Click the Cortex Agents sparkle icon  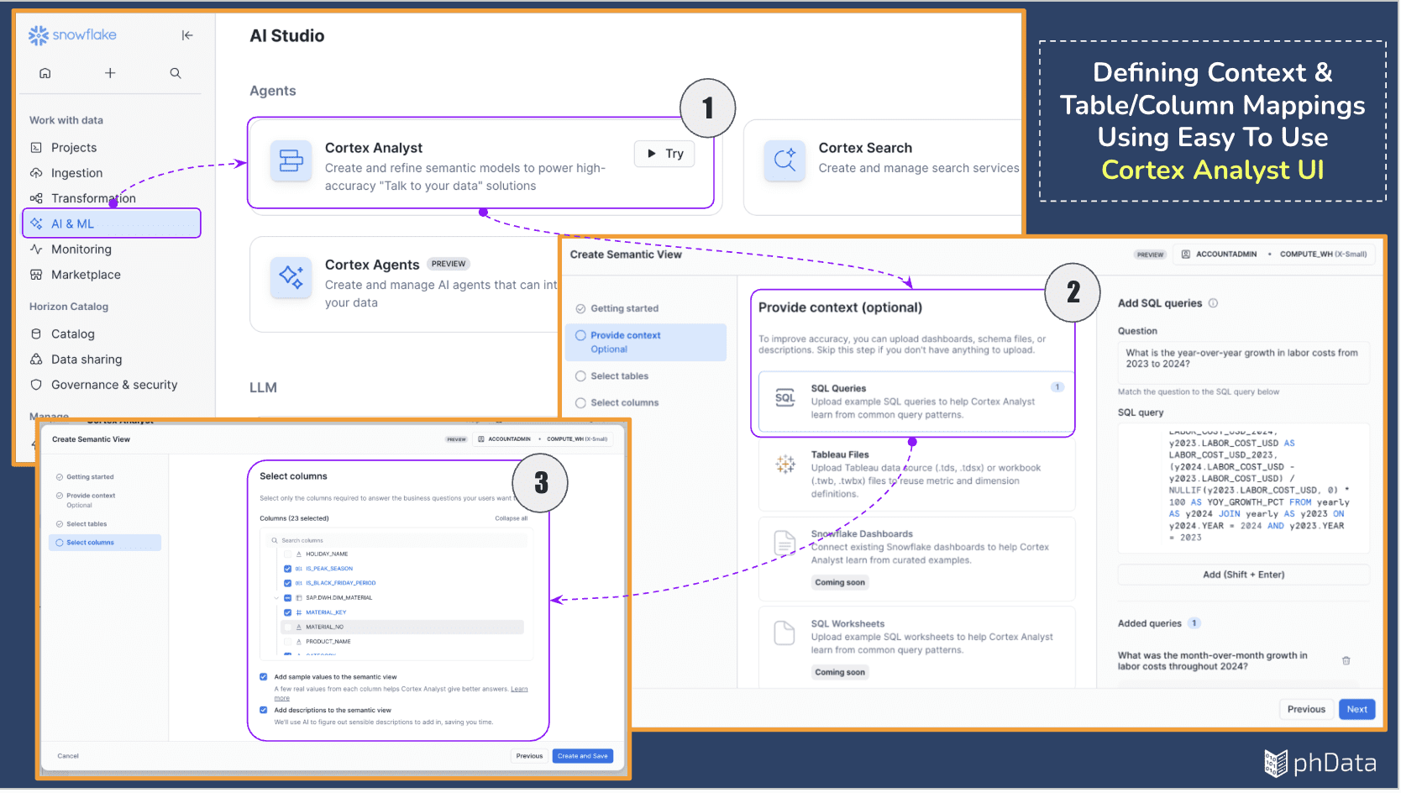click(x=291, y=277)
